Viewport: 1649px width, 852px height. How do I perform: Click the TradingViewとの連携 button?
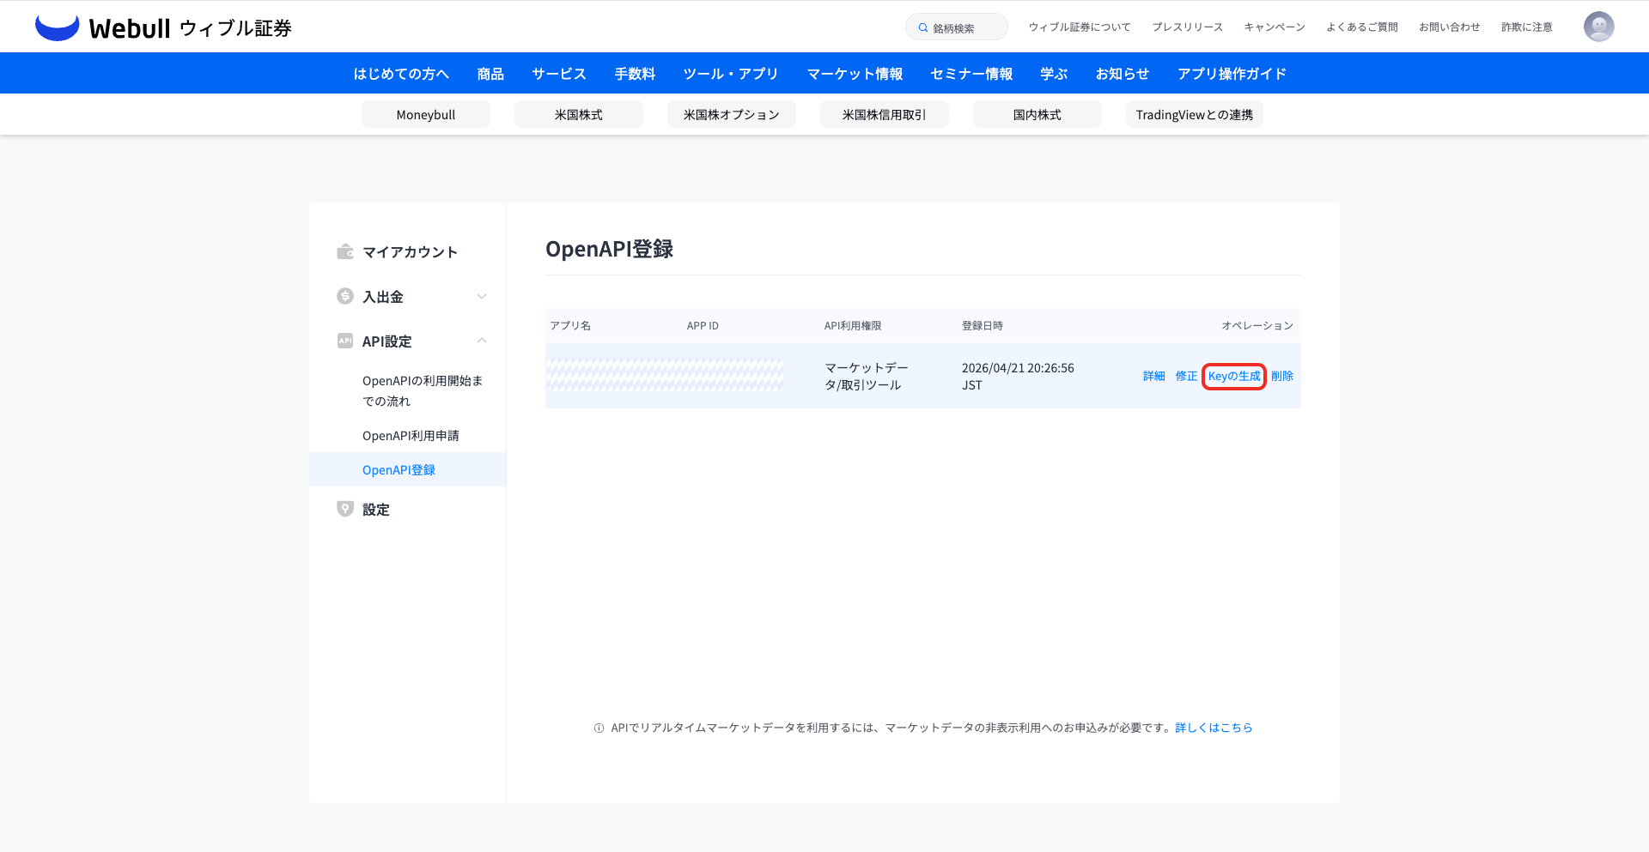[1194, 114]
